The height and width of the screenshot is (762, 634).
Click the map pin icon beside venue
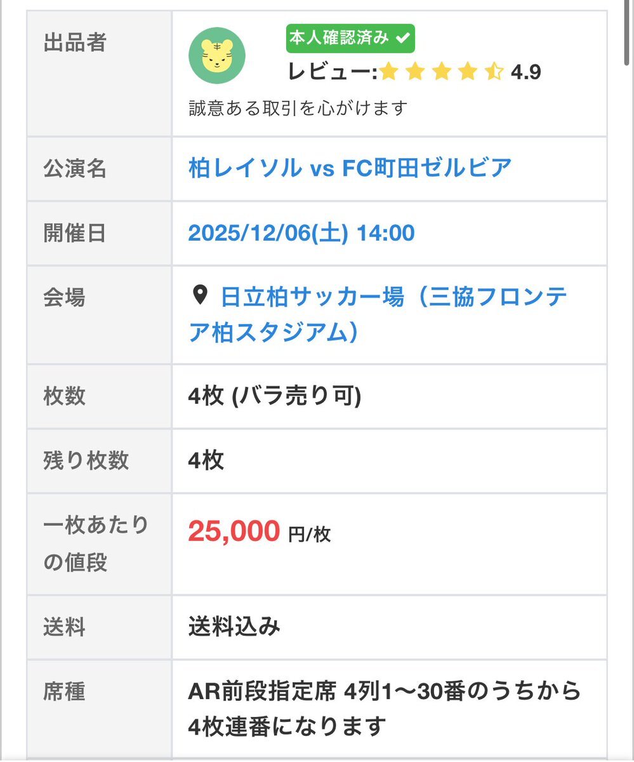(200, 295)
